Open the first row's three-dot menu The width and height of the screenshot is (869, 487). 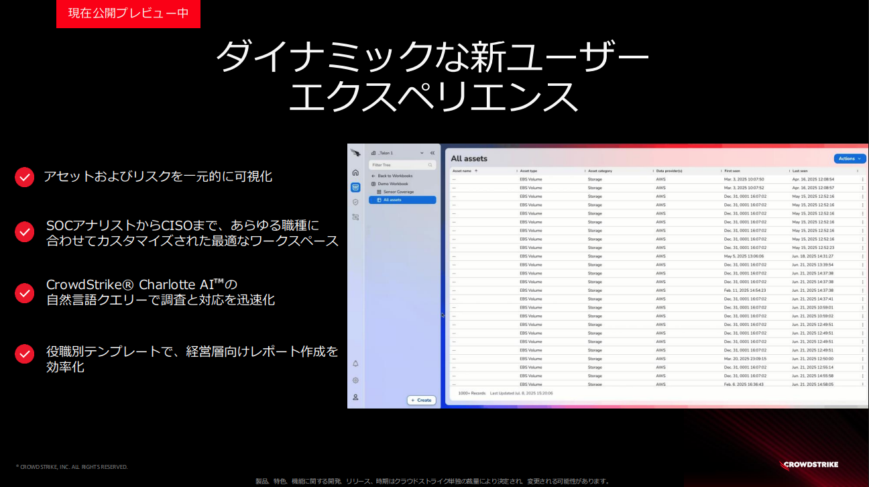(x=862, y=179)
